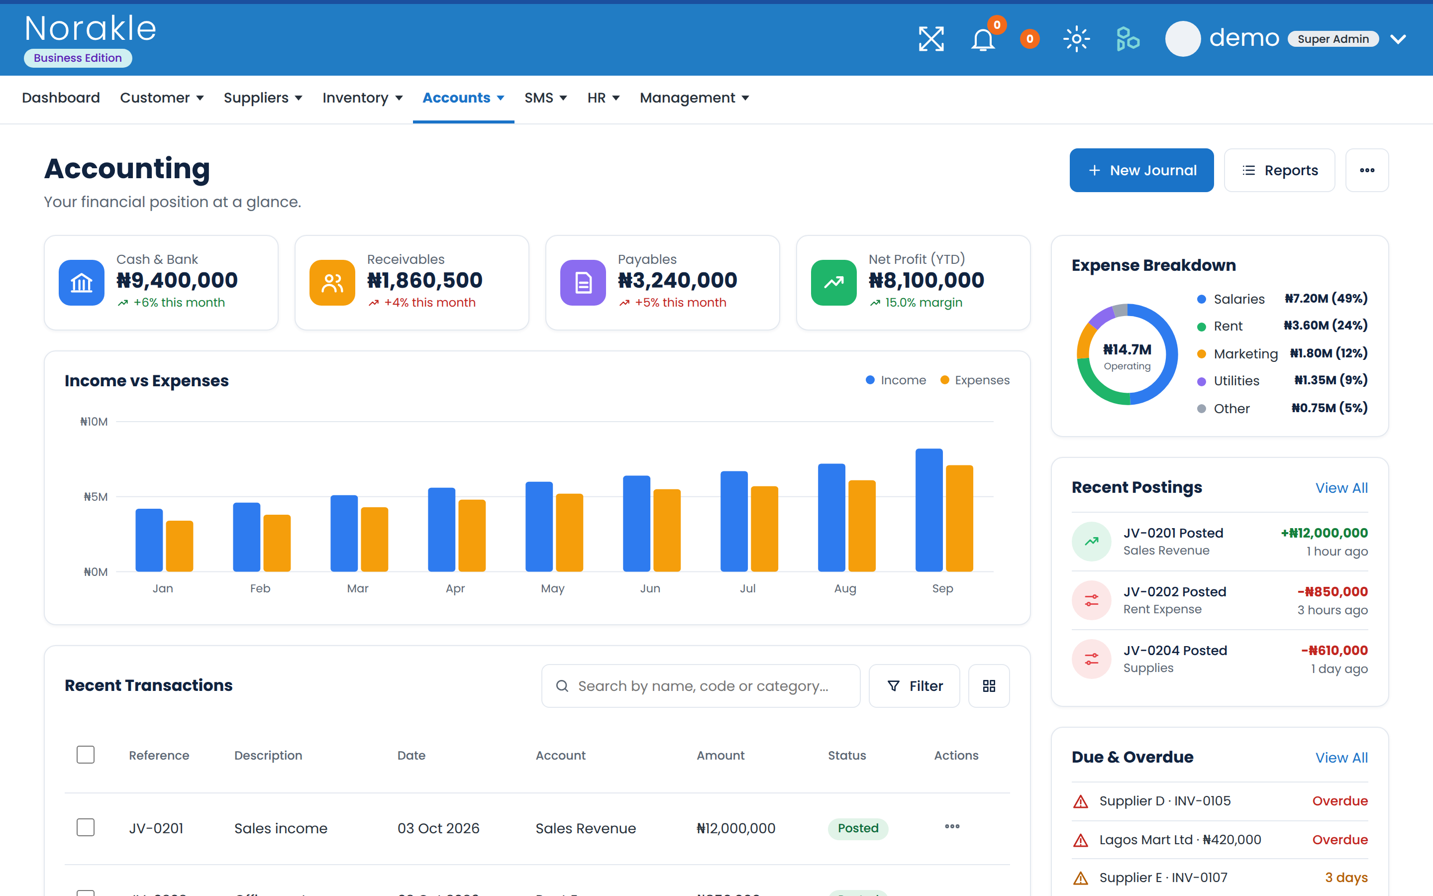
Task: Click the Receivables people icon
Action: [332, 283]
